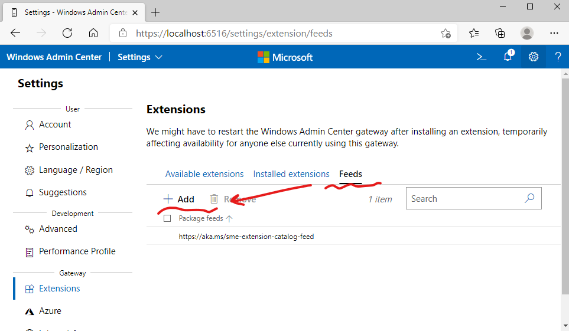The width and height of the screenshot is (569, 331).
Task: Expand the Settings dropdown in header
Action: [x=139, y=57]
